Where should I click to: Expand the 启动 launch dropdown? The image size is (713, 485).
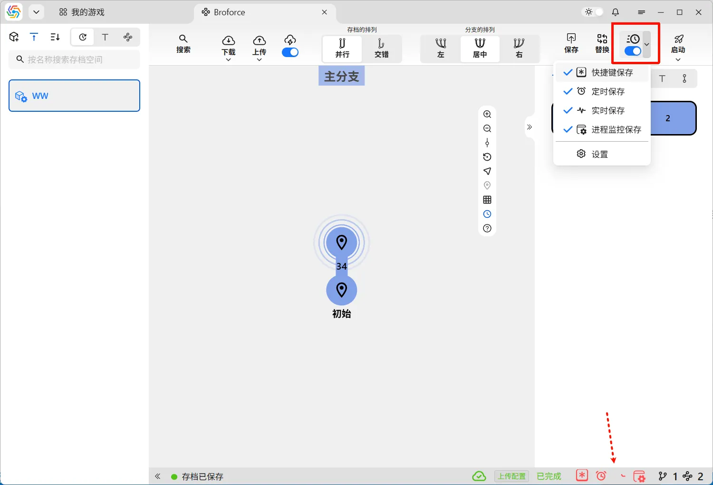[678, 59]
